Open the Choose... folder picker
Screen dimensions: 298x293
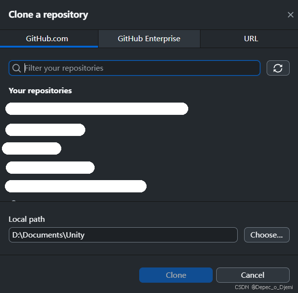pyautogui.click(x=267, y=235)
